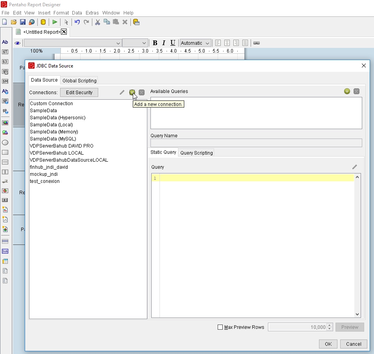
Task: Open the Extras menu
Action: click(x=92, y=13)
